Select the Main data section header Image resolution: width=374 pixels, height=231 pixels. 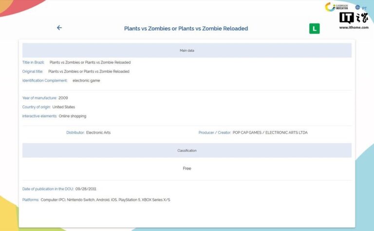tap(187, 50)
